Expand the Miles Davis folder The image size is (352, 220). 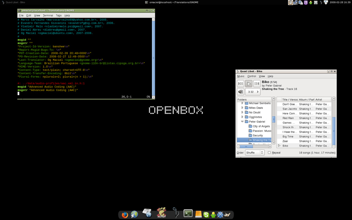point(242,108)
